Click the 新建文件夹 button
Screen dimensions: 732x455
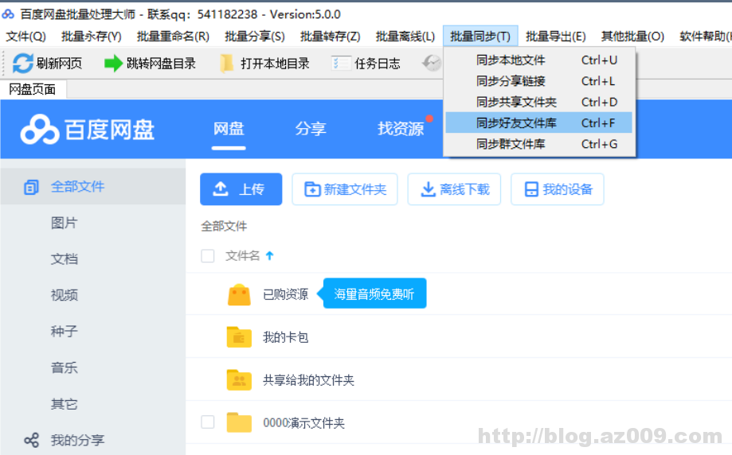(345, 189)
